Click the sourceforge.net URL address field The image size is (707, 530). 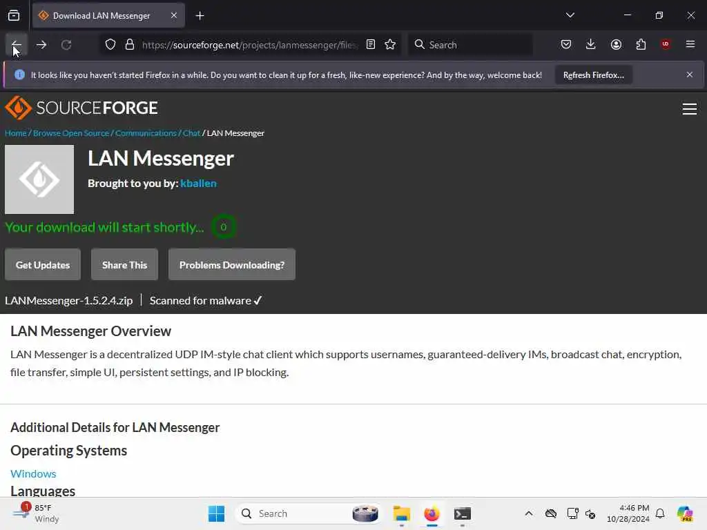point(250,45)
